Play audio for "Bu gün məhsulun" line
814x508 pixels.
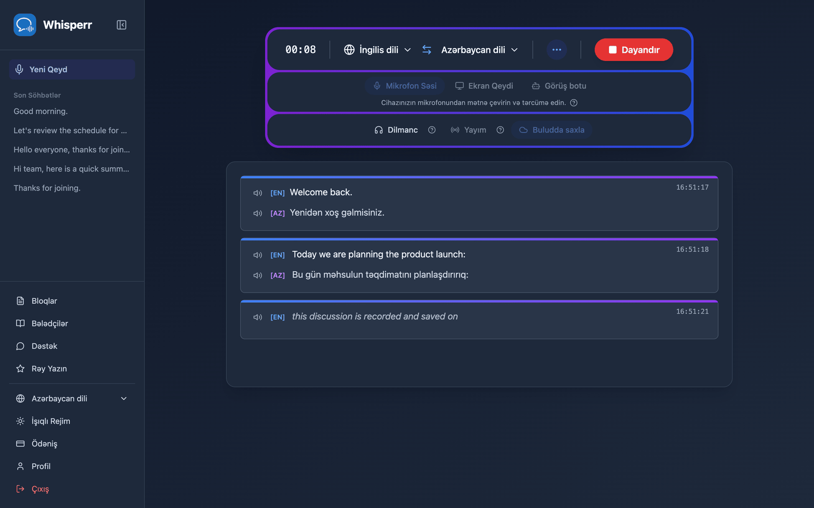[257, 275]
